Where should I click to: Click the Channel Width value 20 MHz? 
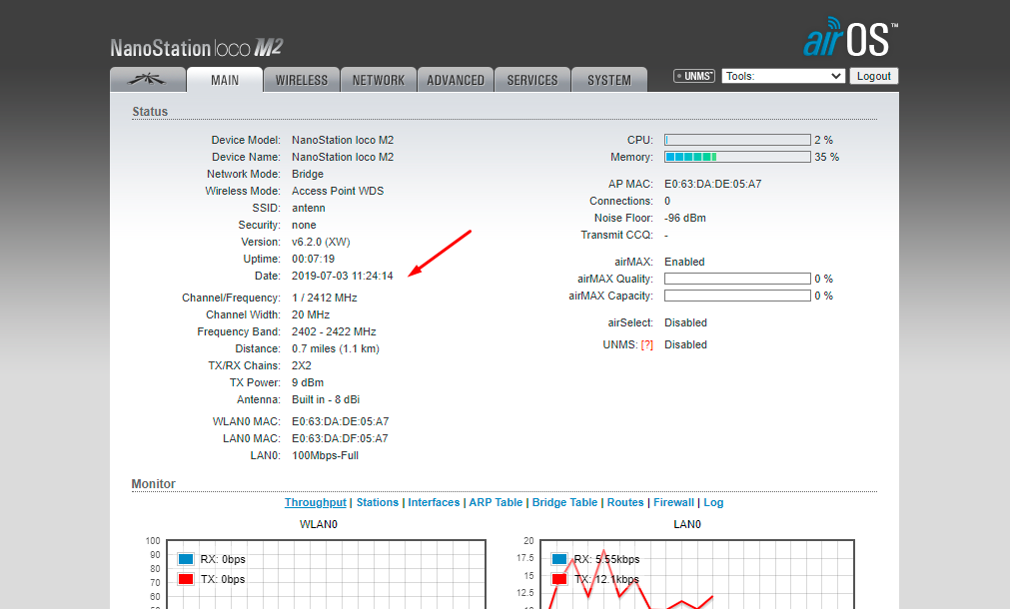coord(311,314)
